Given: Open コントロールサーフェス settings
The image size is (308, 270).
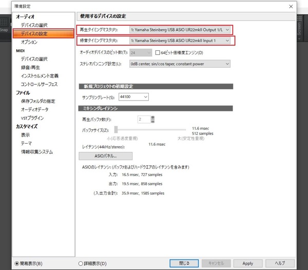Looking at the screenshot, I should click(39, 84).
